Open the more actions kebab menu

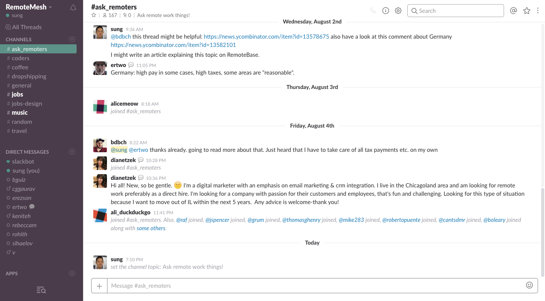[538, 11]
